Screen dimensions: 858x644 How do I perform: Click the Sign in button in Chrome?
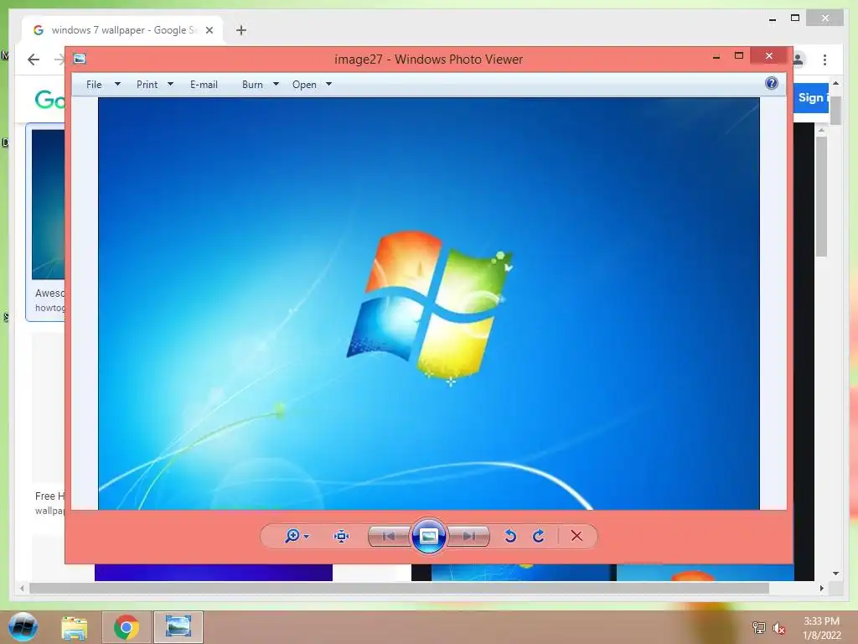(812, 97)
